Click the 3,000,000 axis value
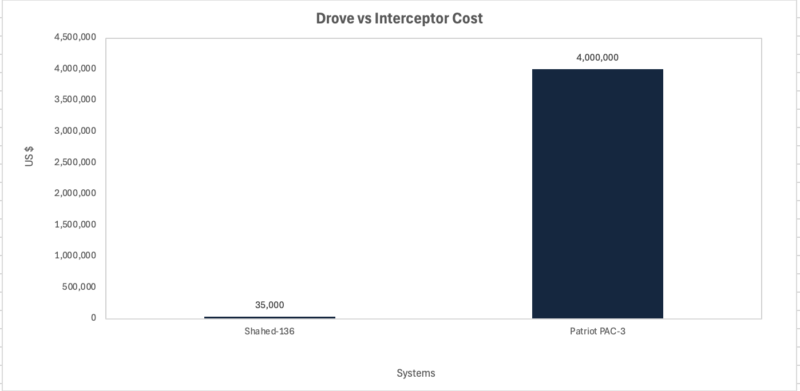 pyautogui.click(x=75, y=131)
